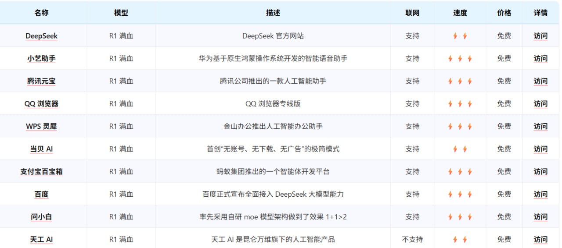
Task: Select the description 'QQ 浏览器专线版'
Action: 273,104
